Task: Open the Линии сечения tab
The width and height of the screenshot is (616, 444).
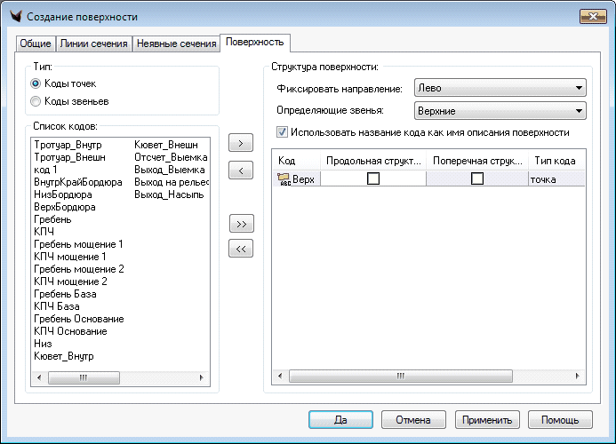Action: tap(93, 44)
